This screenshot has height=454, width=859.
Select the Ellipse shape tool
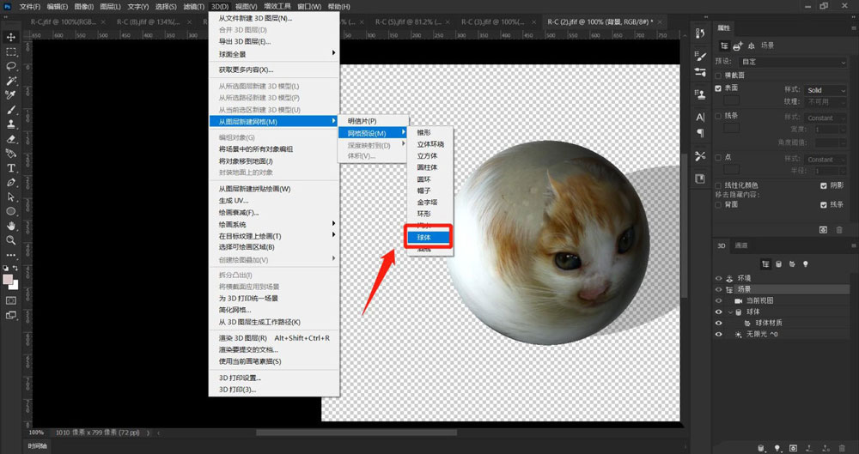pos(10,211)
